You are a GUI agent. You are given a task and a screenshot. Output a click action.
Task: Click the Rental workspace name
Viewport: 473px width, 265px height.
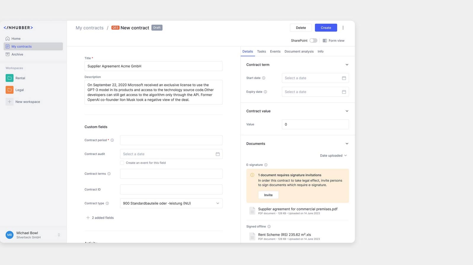20,78
